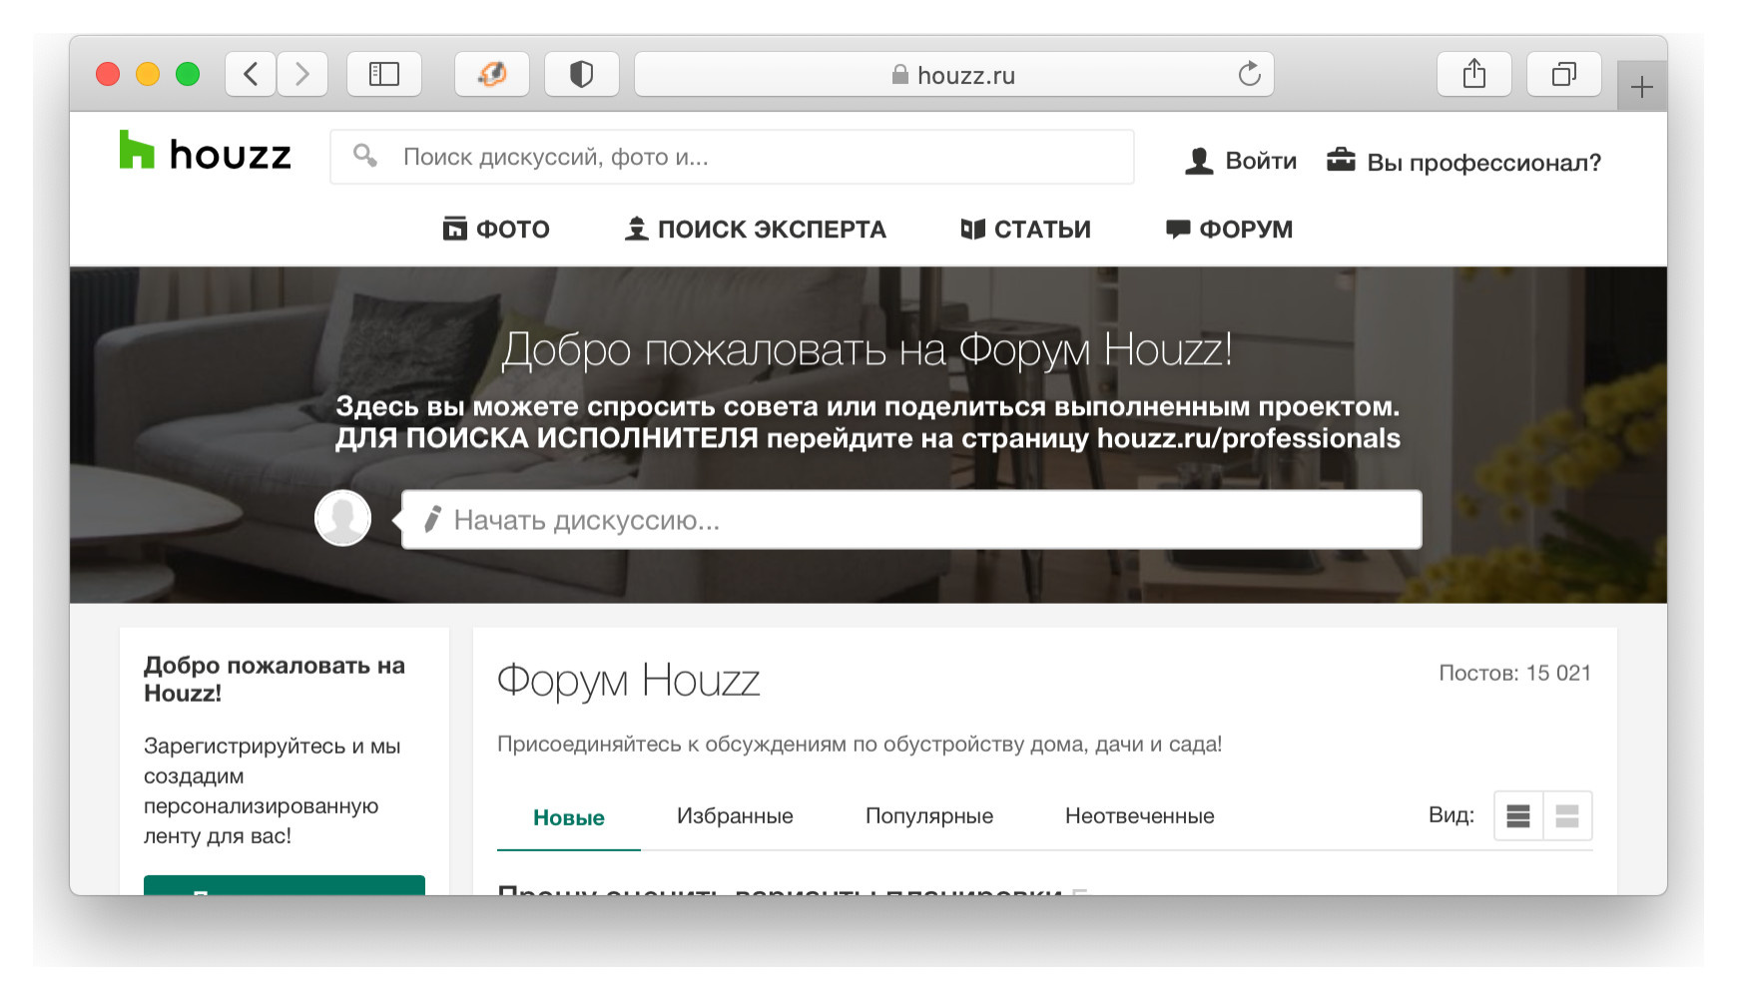Click the Share icon in the Safari toolbar
Viewport: 1737px width, 1000px height.
click(x=1474, y=73)
